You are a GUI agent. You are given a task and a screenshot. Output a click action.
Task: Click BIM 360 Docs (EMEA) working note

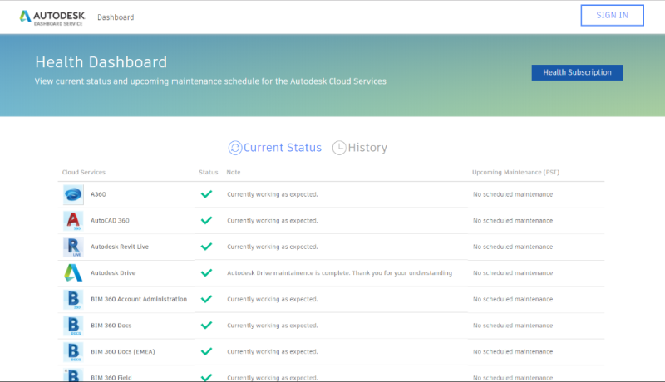click(273, 352)
